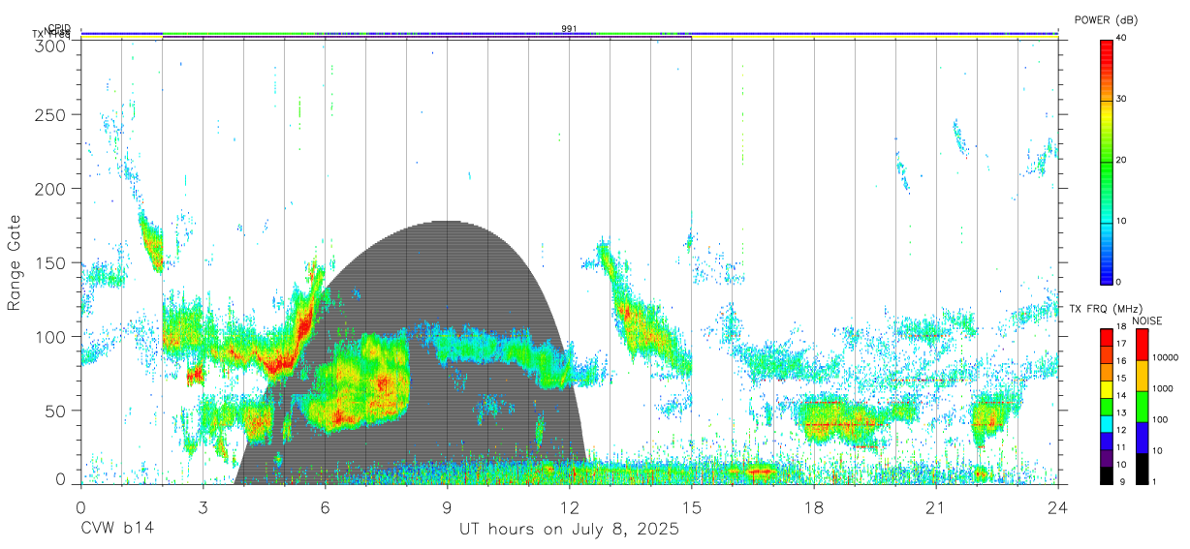Click the POWER (dB) gradient color bar
Viewport: 1190px width, 549px height.
click(x=1106, y=161)
